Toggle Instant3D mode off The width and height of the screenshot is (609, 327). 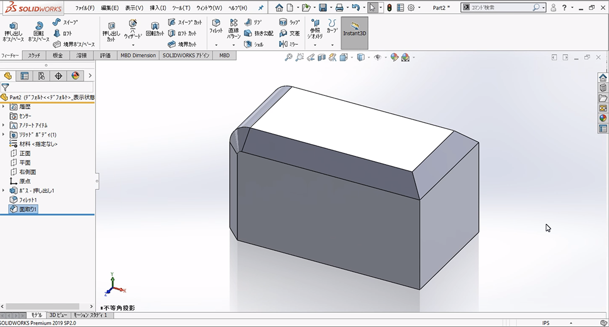click(x=354, y=32)
